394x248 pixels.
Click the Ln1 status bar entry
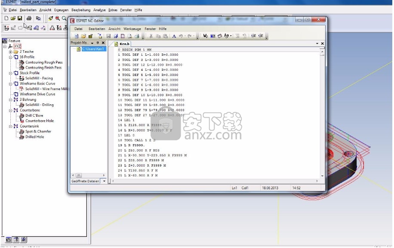click(x=234, y=188)
